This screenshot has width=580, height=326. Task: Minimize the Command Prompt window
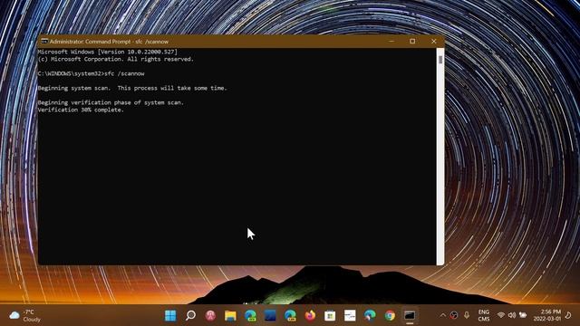391,42
